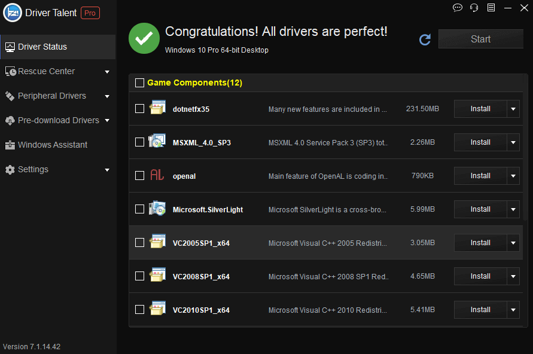
Task: Click the Microsoft.SilverLight installer icon
Action: (157, 208)
